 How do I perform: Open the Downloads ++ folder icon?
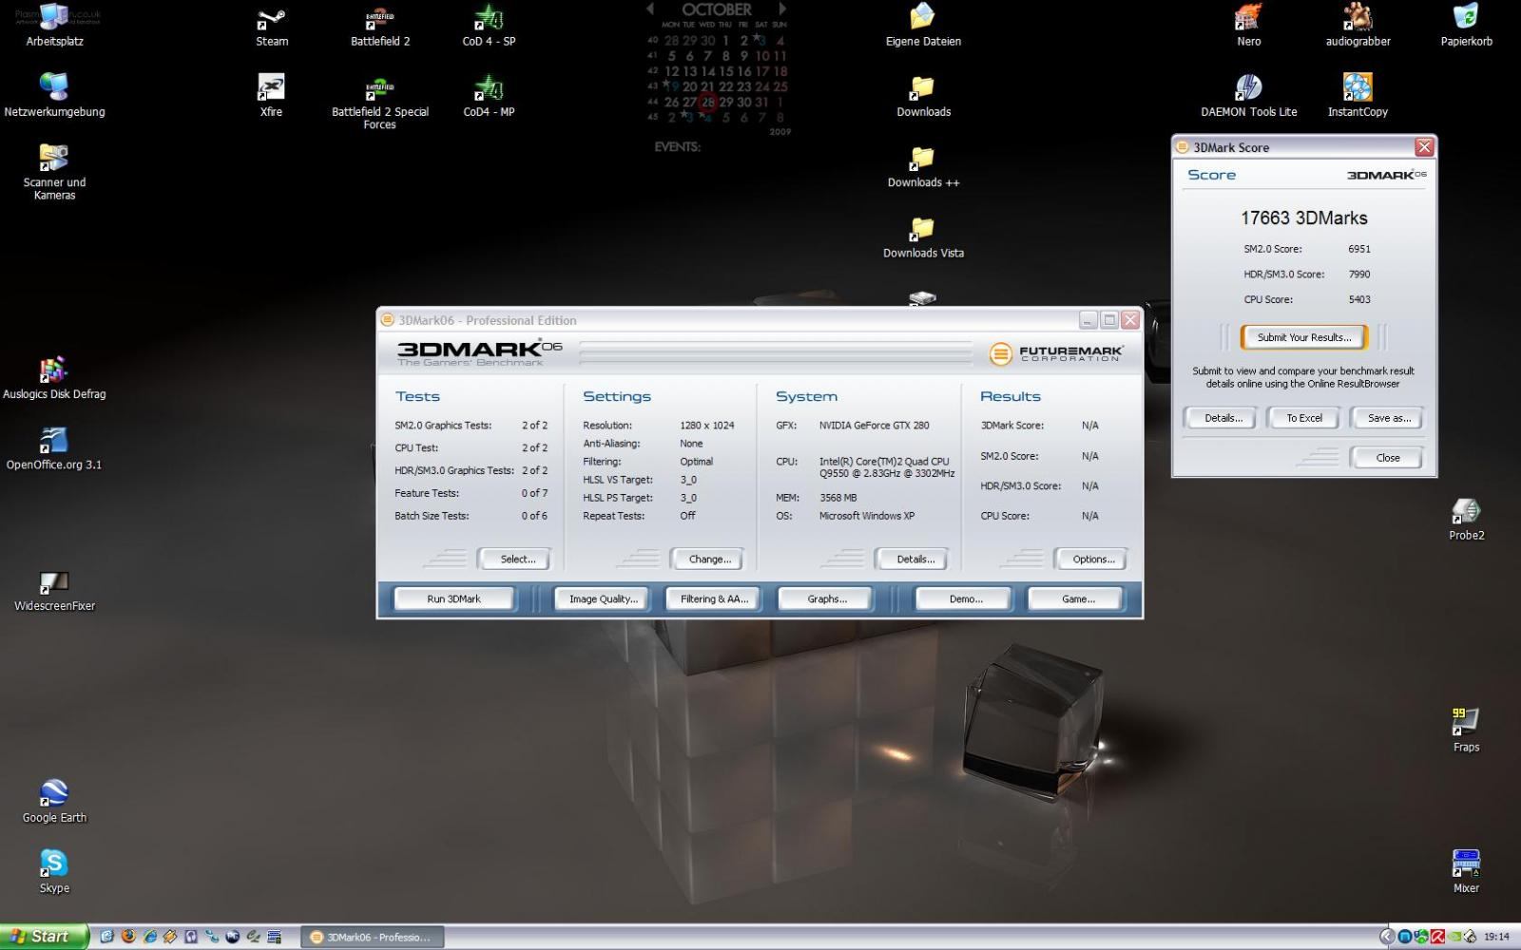pyautogui.click(x=923, y=166)
